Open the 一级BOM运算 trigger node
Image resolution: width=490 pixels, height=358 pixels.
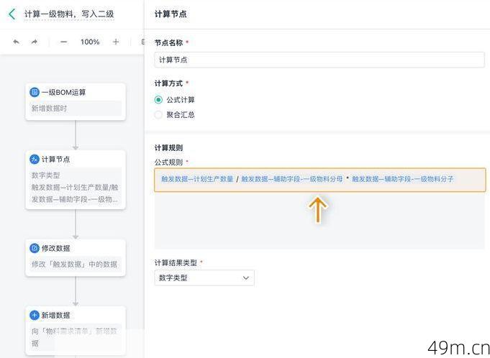(x=76, y=101)
